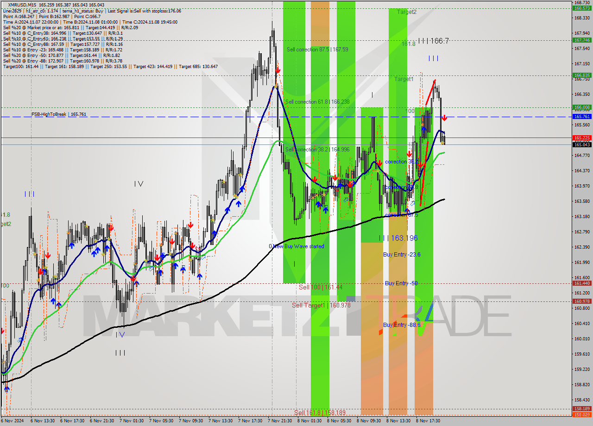This screenshot has height=426, width=593.
Task: Click the 'I I I 166.7' wave label
Action: tap(433, 41)
